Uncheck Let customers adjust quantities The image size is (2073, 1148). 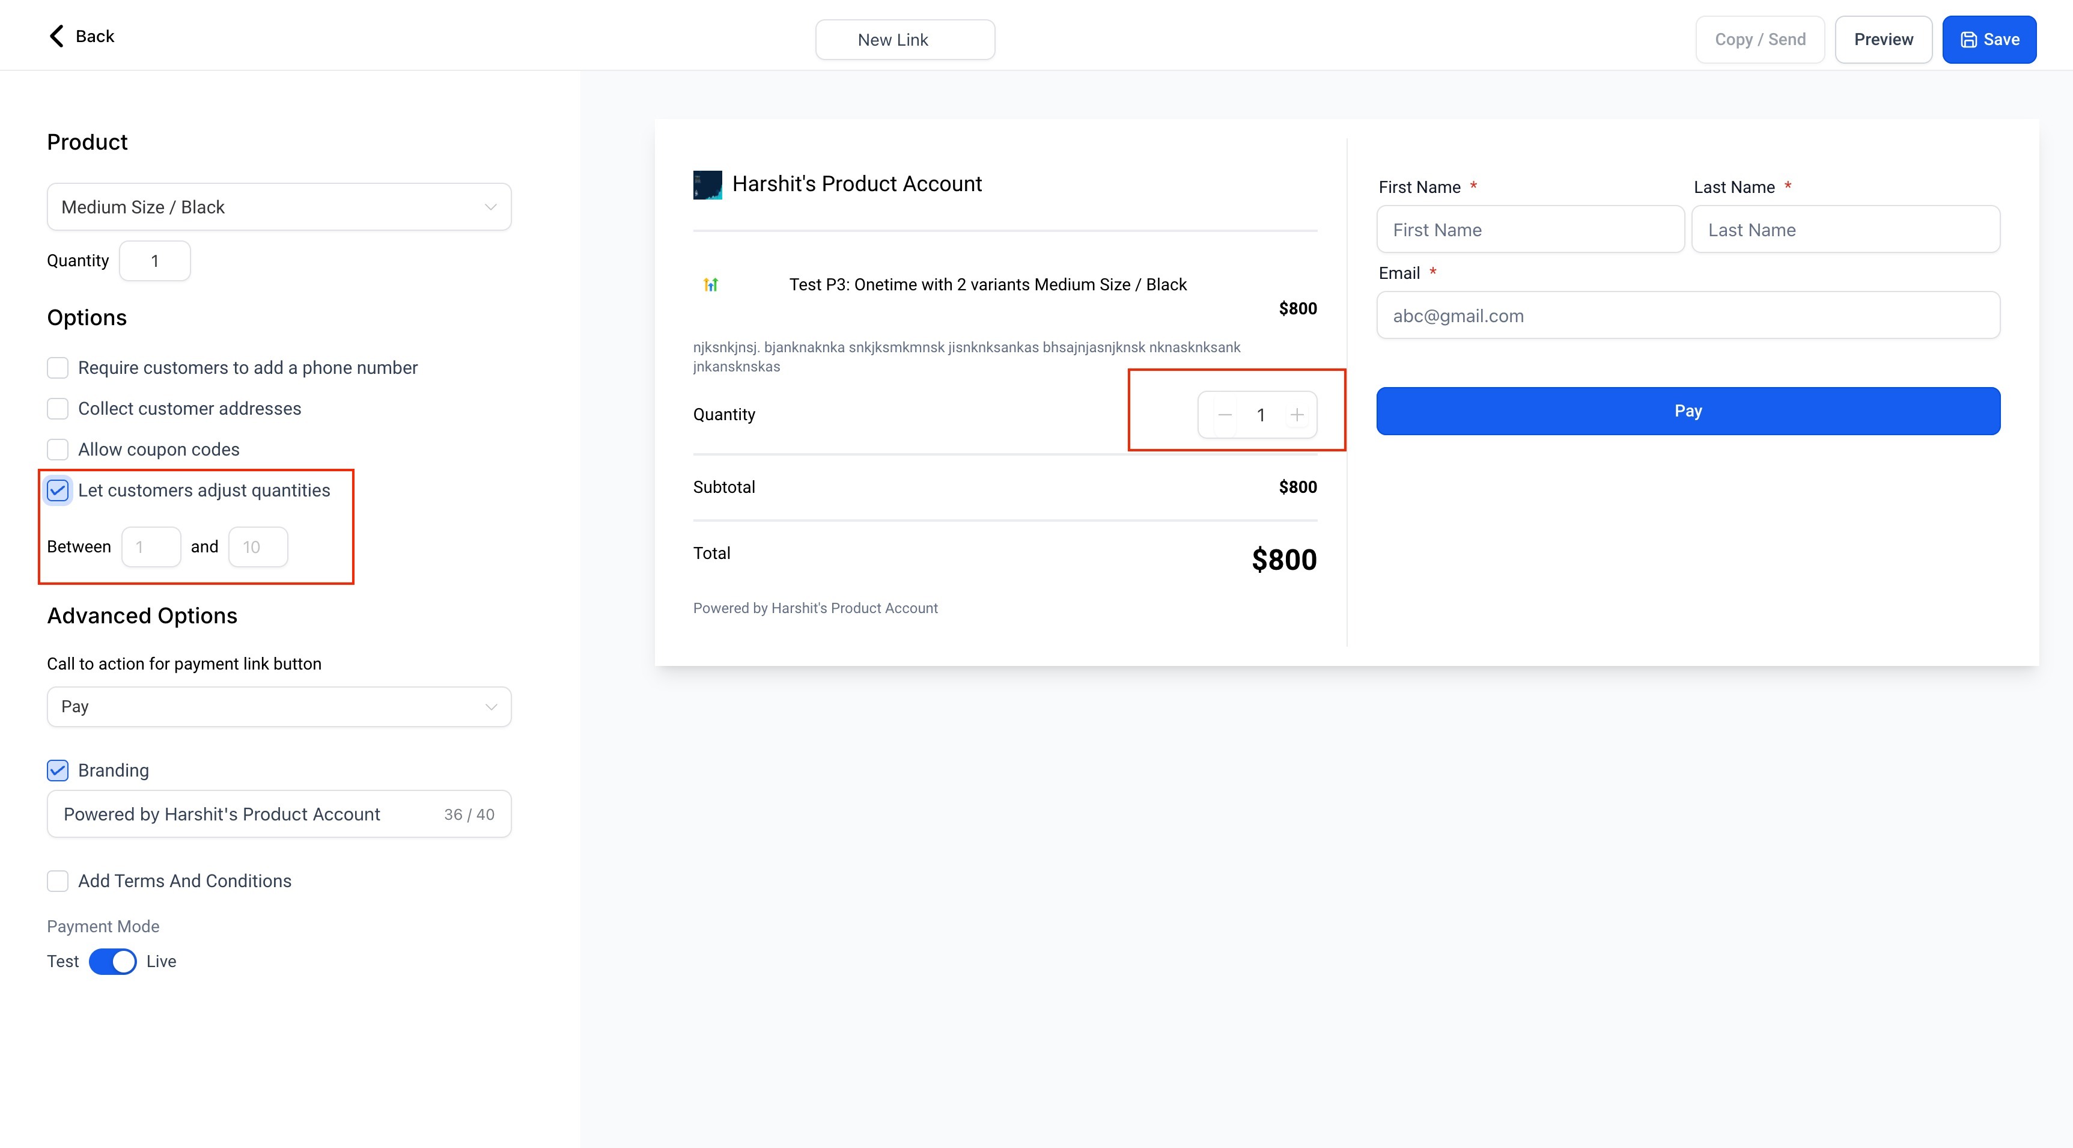pos(58,490)
